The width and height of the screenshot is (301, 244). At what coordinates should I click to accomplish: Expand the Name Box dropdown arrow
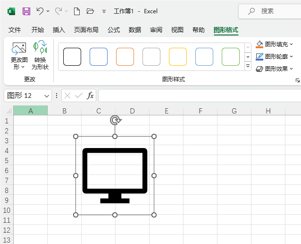click(x=47, y=96)
